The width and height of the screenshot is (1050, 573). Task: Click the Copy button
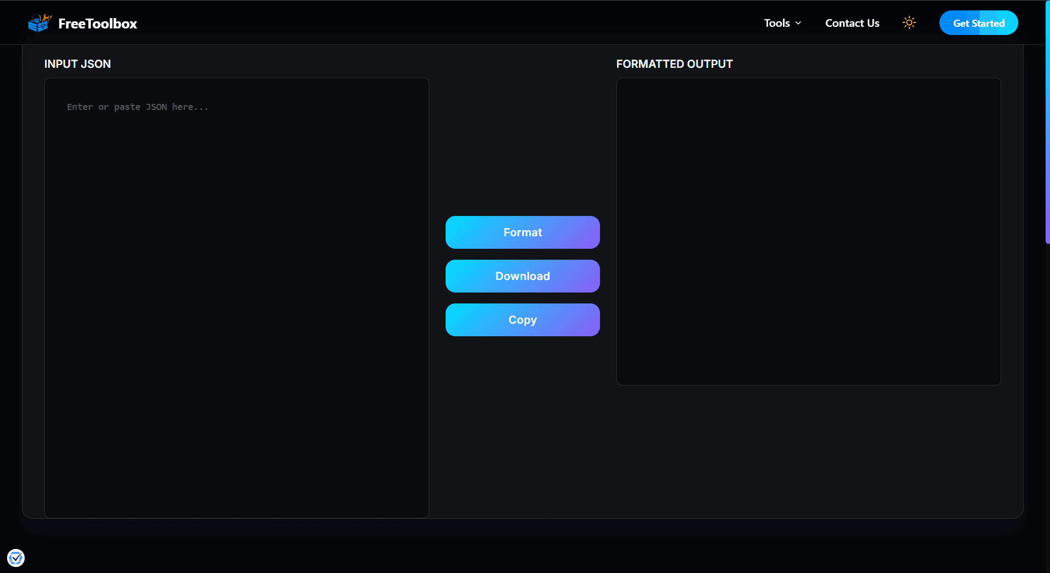pyautogui.click(x=522, y=319)
